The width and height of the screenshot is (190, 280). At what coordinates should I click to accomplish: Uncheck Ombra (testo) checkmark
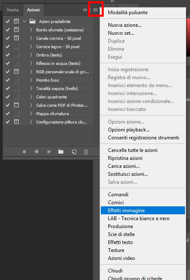(x=7, y=55)
